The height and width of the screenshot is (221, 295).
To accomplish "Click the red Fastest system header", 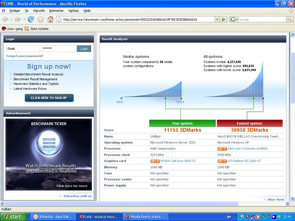I will coord(250,123).
